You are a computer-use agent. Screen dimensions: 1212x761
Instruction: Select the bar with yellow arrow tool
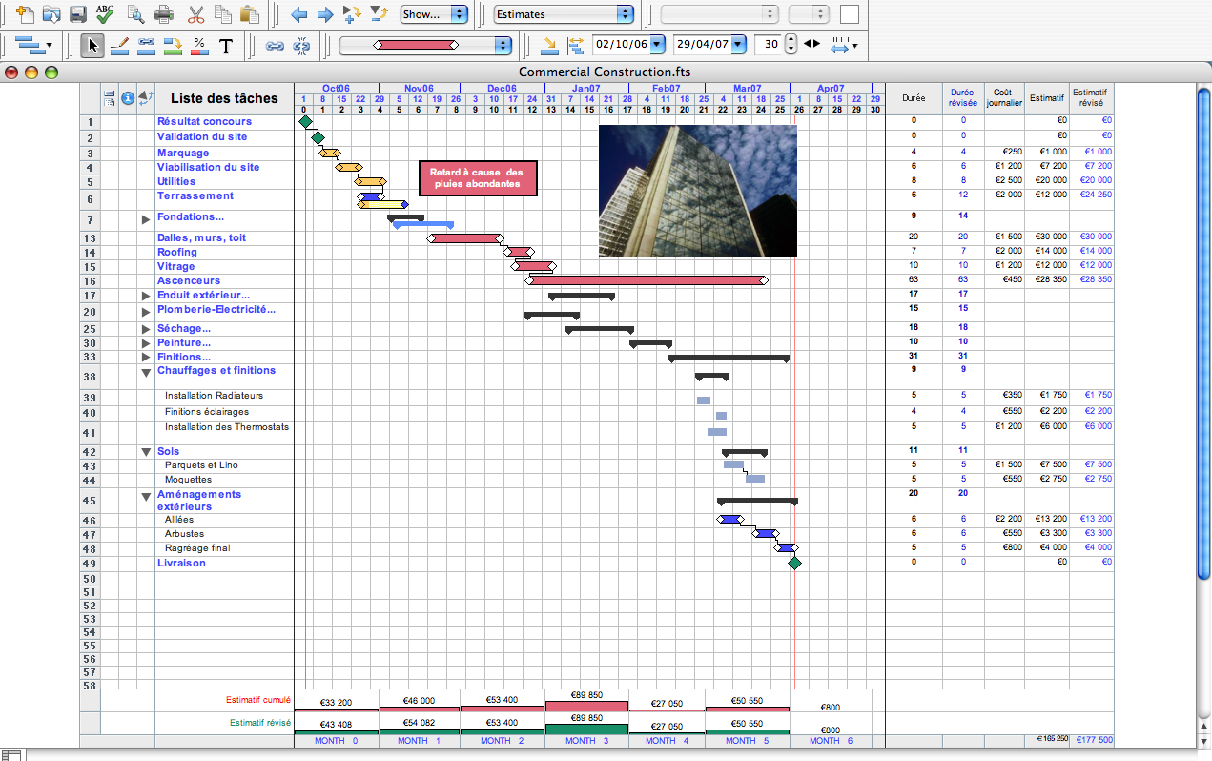click(x=173, y=45)
